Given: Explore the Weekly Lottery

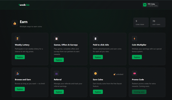Looking at the screenshot, I should coord(20,57).
